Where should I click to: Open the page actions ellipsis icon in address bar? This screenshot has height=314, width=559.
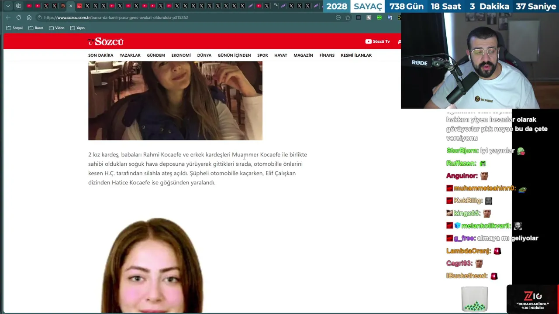[338, 17]
